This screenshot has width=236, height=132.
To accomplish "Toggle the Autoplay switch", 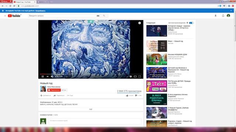I will click(191, 23).
